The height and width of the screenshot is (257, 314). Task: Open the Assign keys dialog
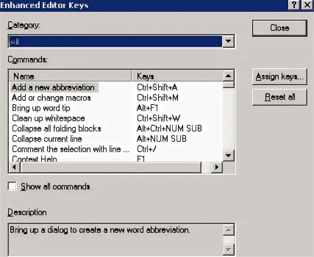pyautogui.click(x=279, y=77)
